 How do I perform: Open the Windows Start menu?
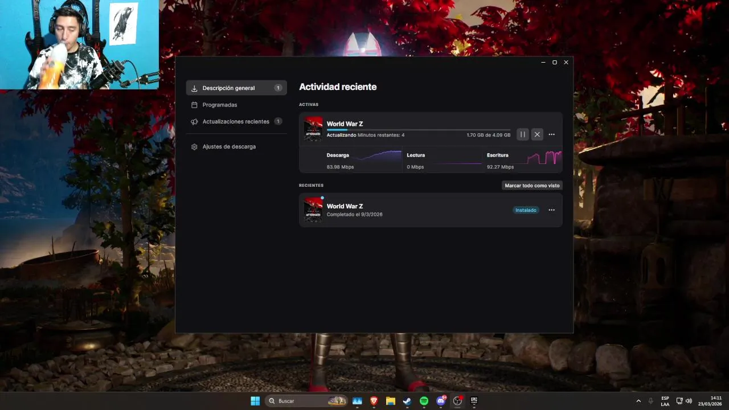[x=255, y=401]
